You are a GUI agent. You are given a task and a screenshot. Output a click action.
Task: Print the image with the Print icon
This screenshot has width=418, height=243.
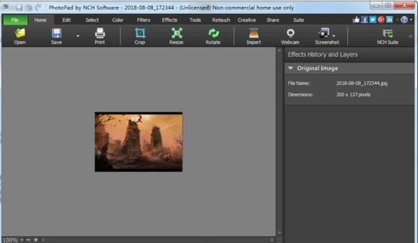coord(100,34)
